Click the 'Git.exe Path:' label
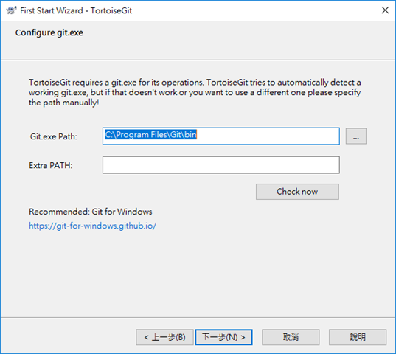This screenshot has width=396, height=354. click(x=54, y=136)
